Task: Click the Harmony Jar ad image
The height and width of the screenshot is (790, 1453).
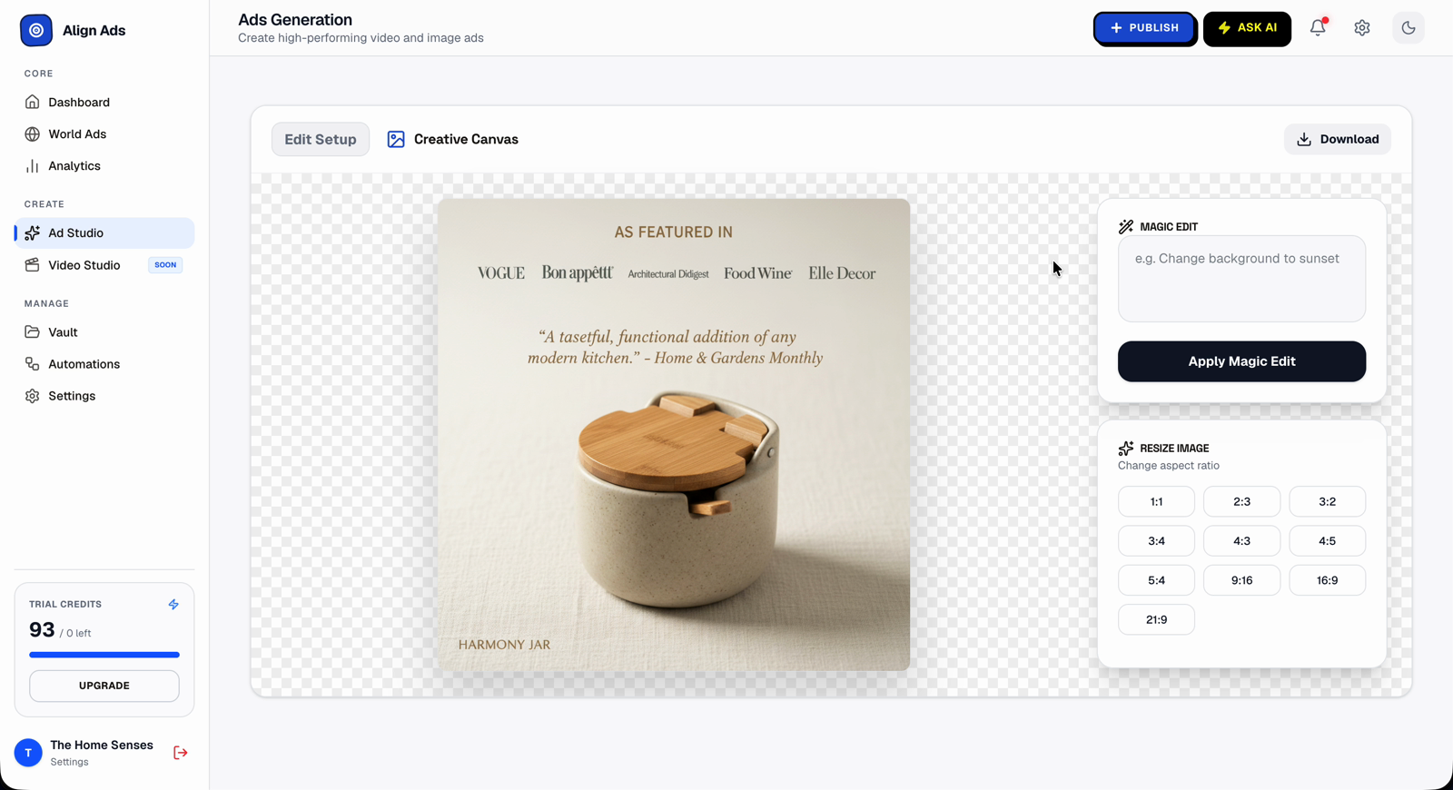Action: (674, 435)
